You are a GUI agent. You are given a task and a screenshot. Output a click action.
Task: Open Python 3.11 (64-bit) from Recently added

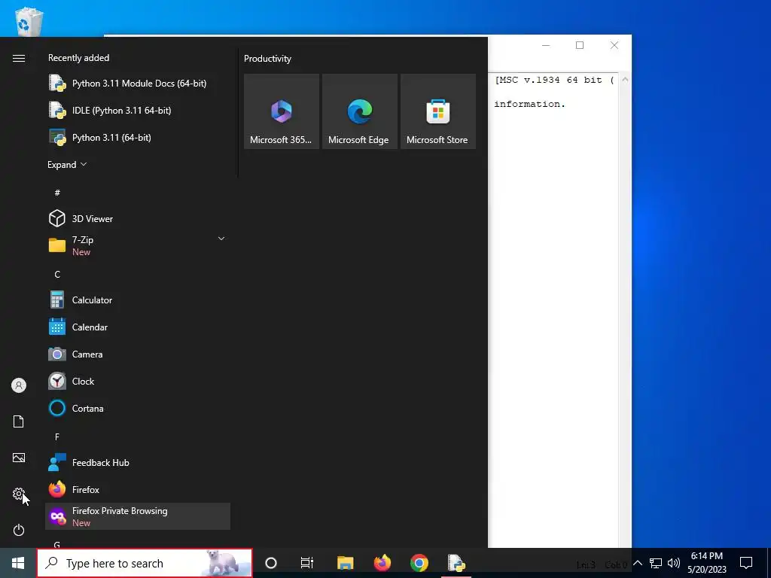[138, 137]
